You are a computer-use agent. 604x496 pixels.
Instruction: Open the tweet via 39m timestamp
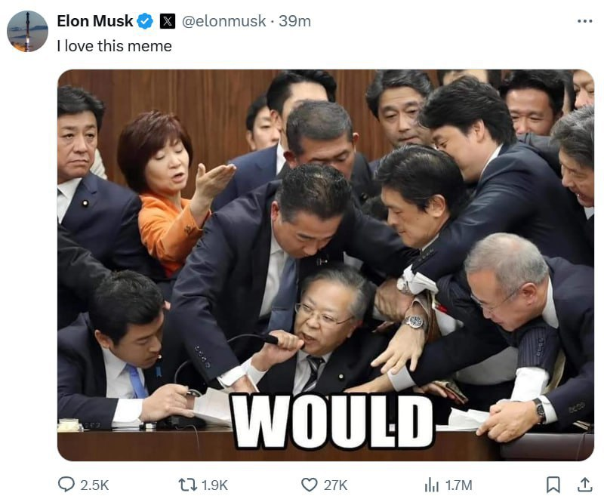pos(294,21)
